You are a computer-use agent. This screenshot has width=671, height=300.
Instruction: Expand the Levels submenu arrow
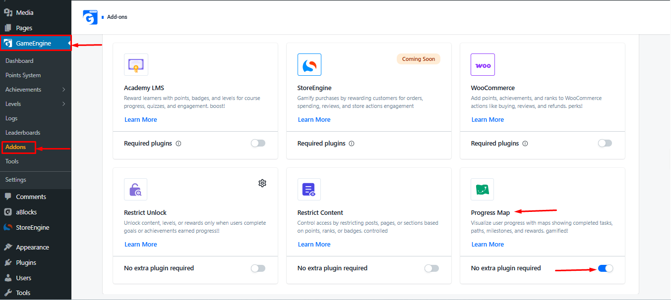coord(64,104)
